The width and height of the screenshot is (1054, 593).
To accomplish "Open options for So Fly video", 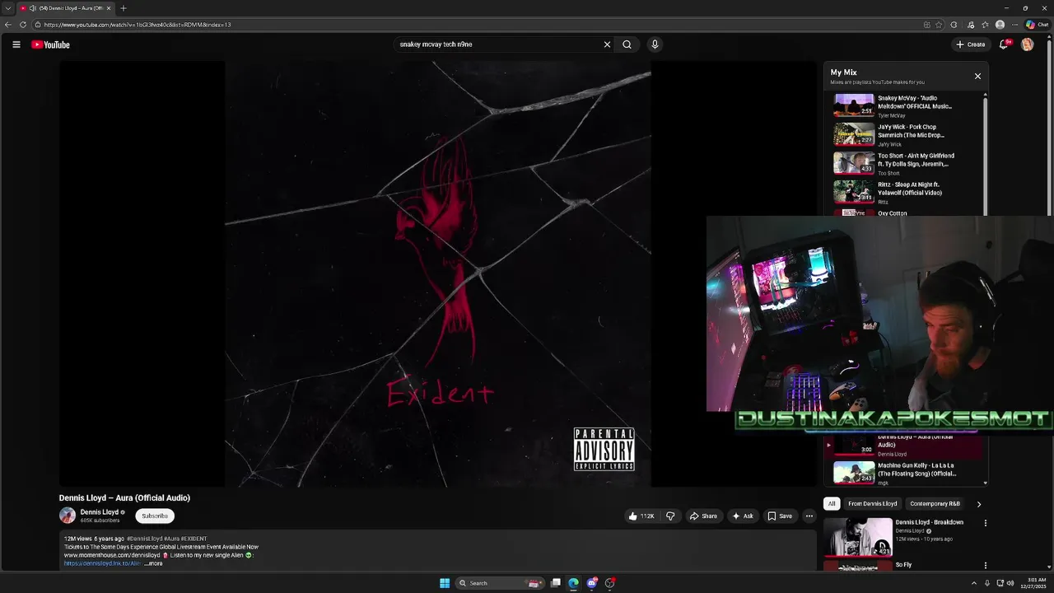I will [986, 566].
